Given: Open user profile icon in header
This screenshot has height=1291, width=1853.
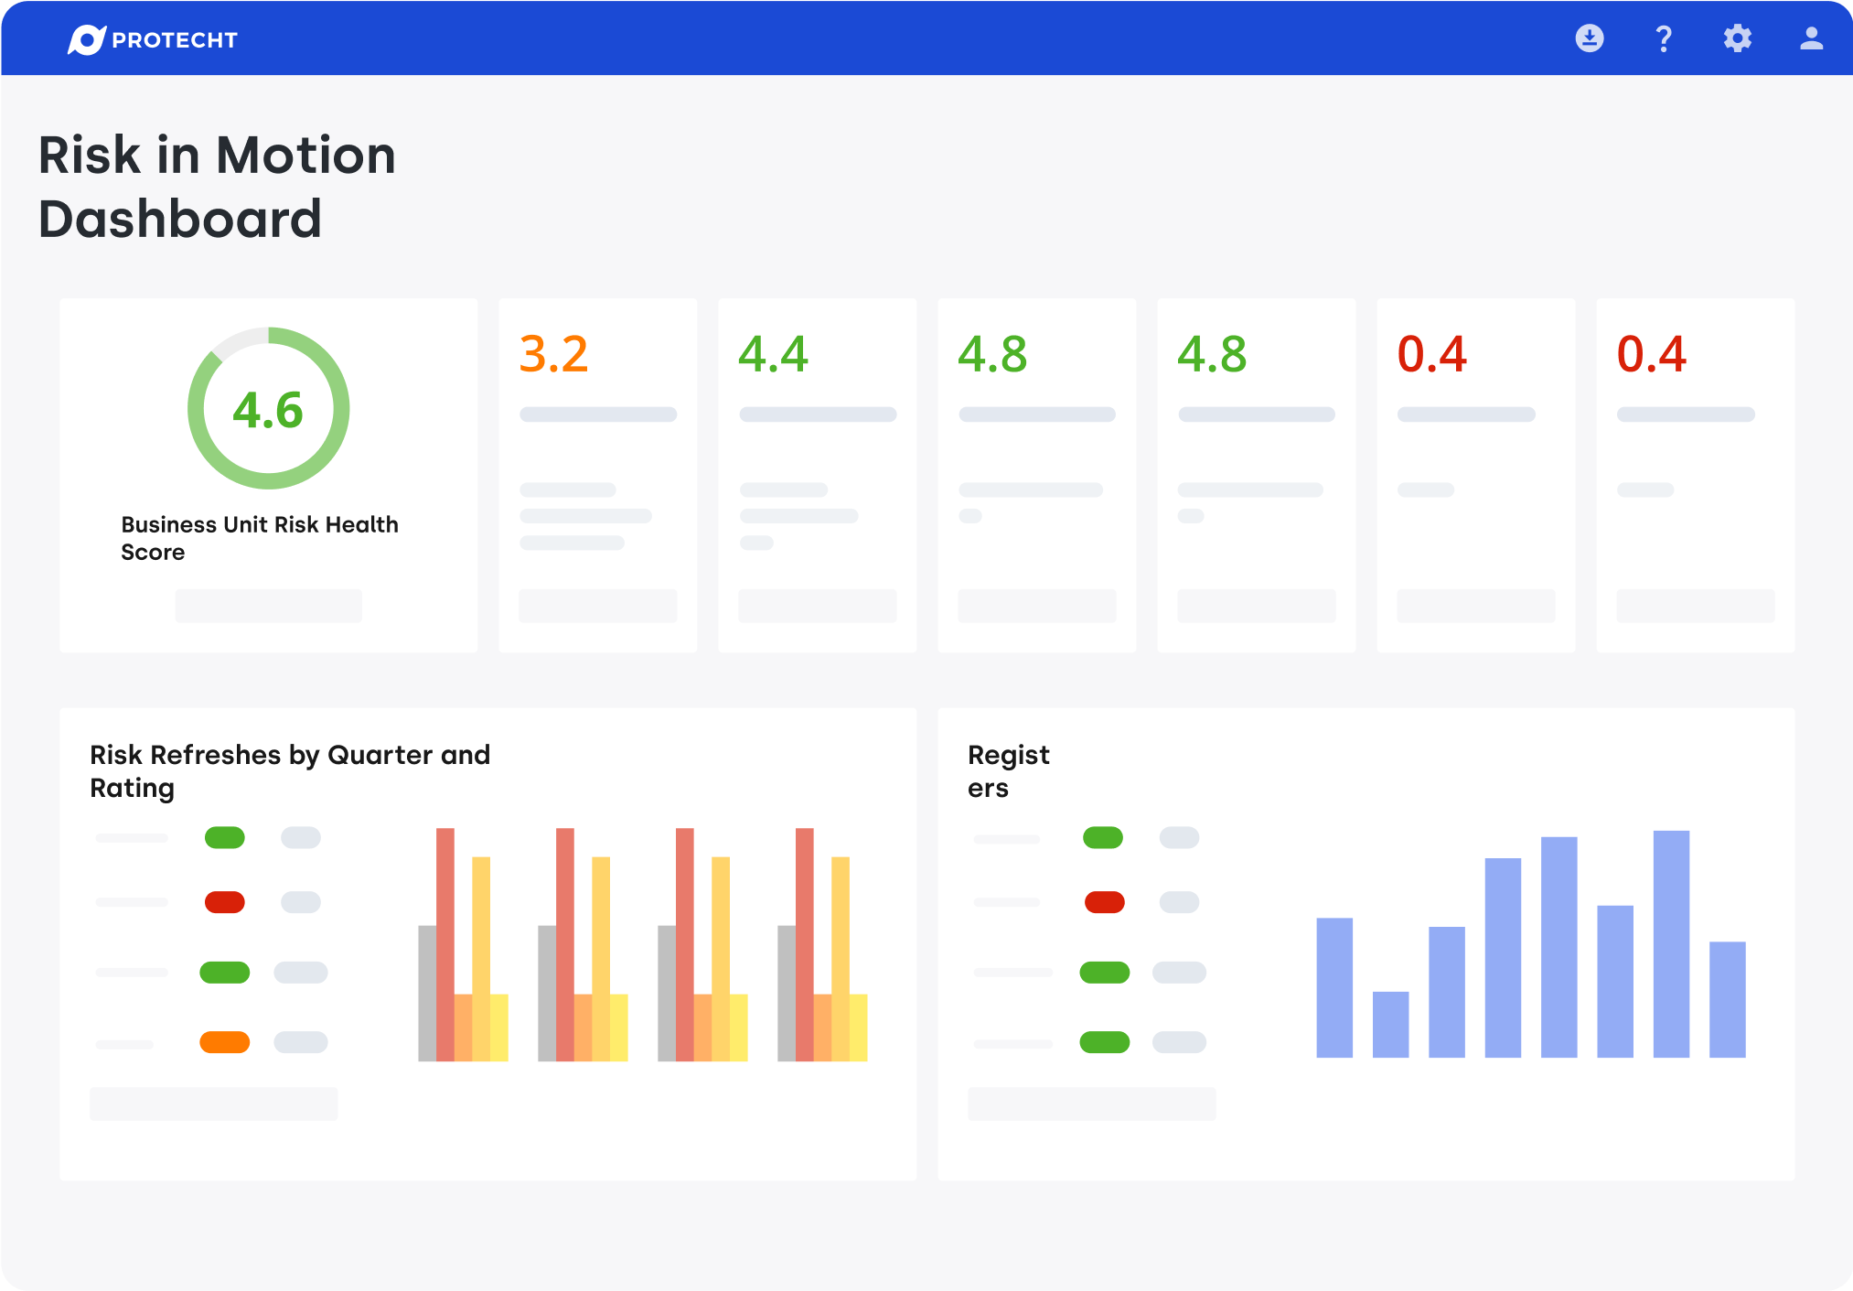Looking at the screenshot, I should click(x=1811, y=38).
